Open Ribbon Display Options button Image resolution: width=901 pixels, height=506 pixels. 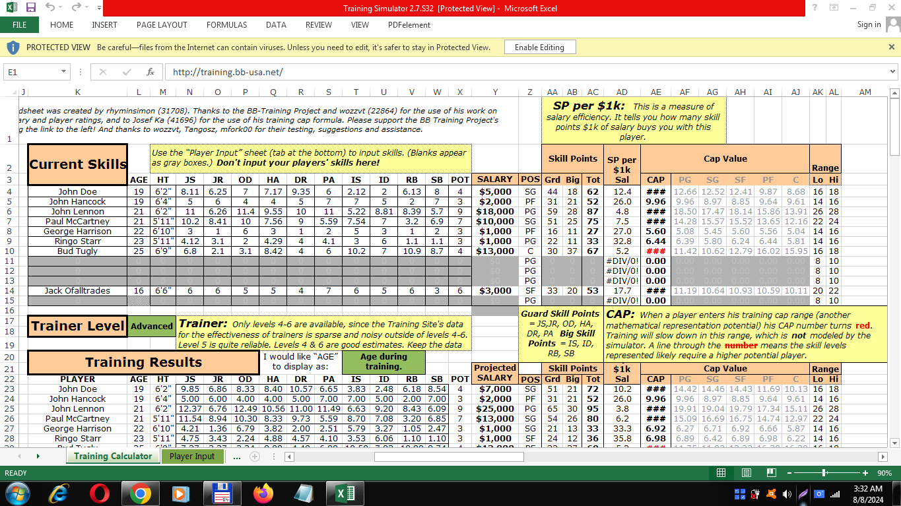[x=834, y=8]
